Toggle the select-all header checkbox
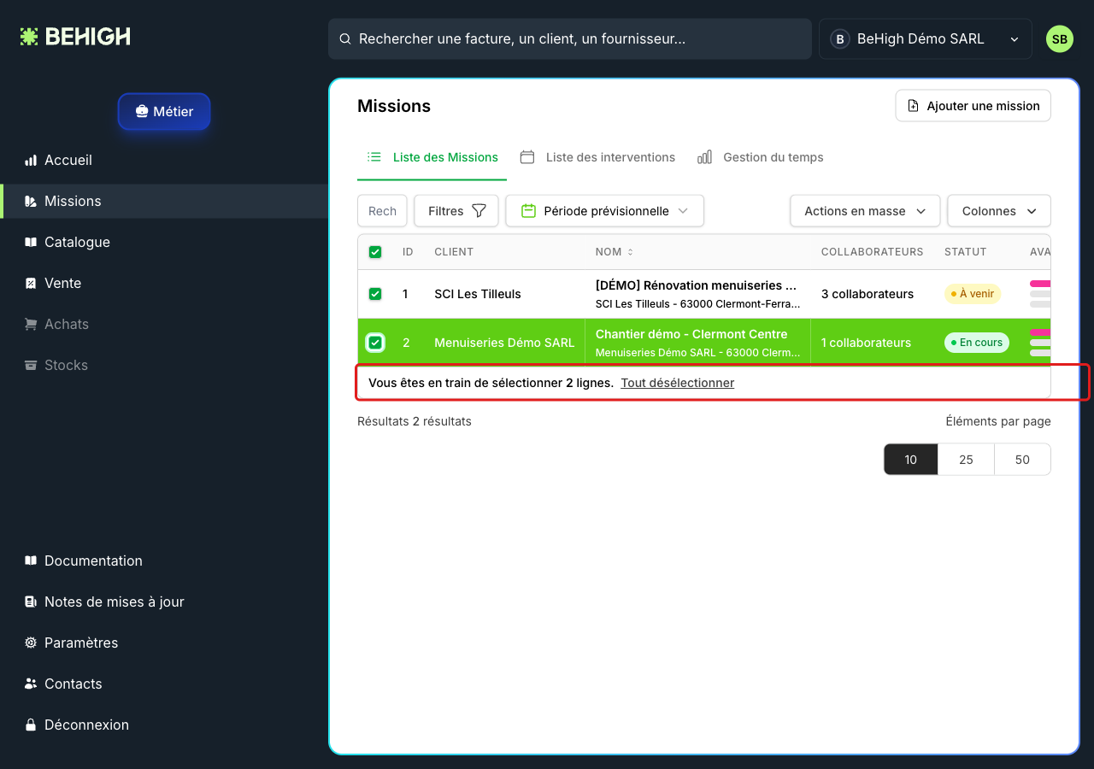This screenshot has height=769, width=1094. (375, 252)
